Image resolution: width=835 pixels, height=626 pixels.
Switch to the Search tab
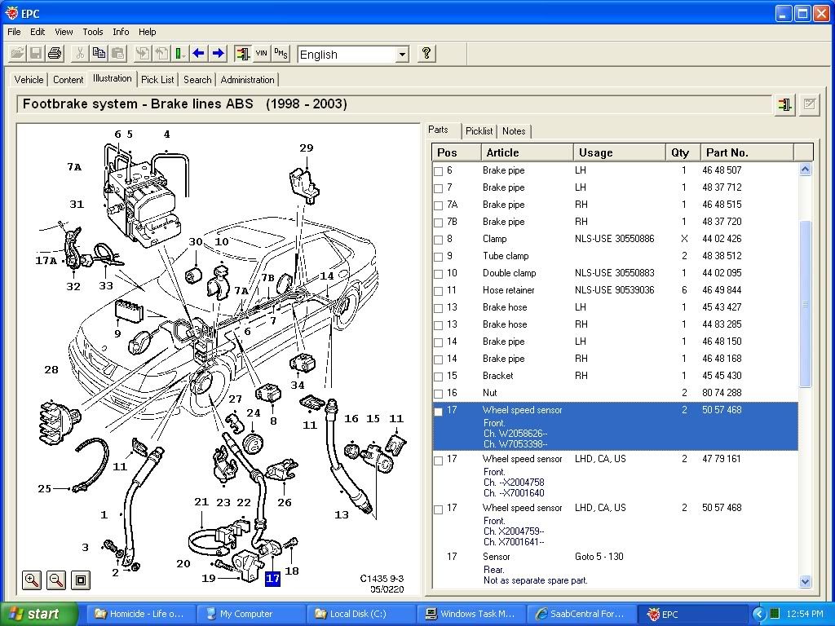[197, 79]
